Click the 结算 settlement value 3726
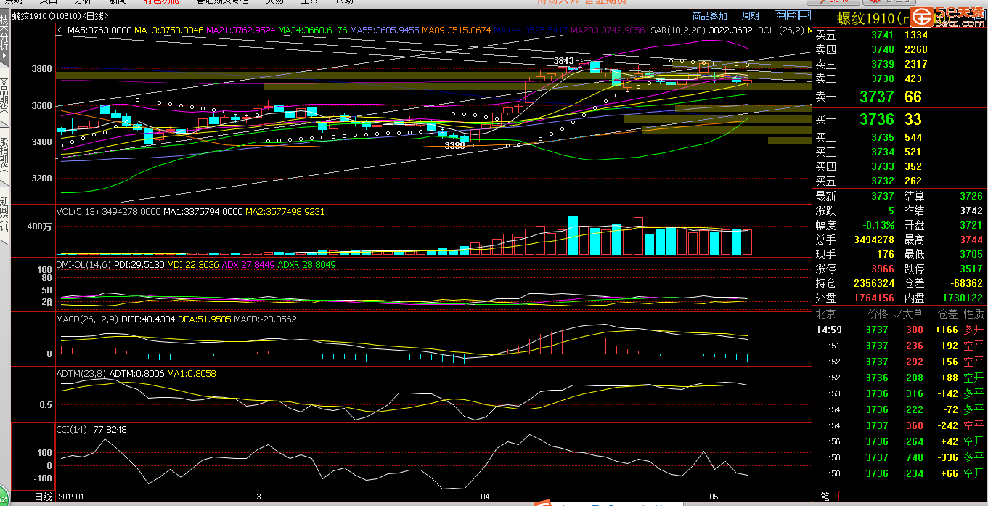988x506 pixels. pyautogui.click(x=971, y=196)
